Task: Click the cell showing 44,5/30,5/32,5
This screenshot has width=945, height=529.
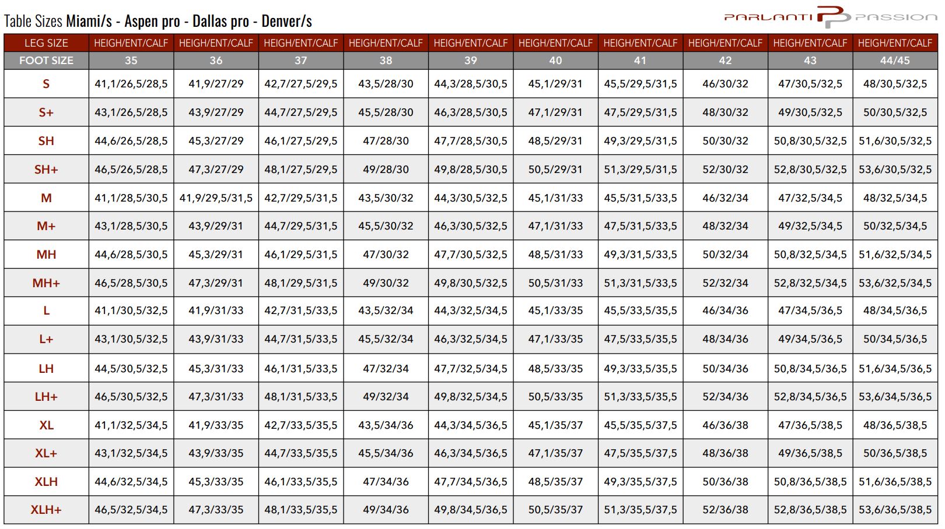Action: (x=131, y=369)
